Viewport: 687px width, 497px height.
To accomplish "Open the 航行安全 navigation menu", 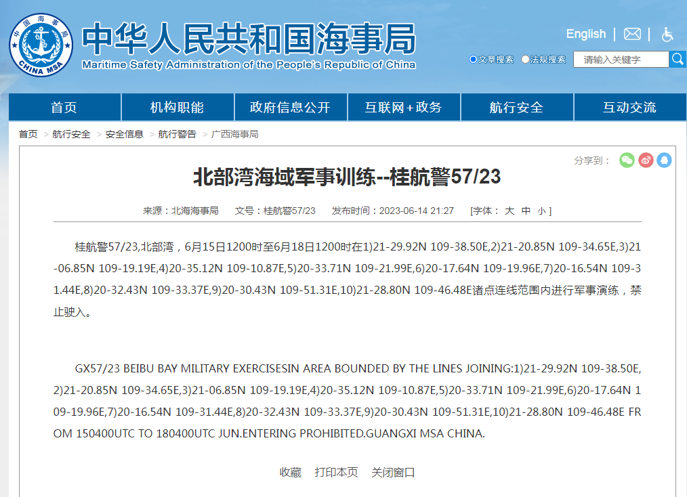I will pyautogui.click(x=516, y=107).
